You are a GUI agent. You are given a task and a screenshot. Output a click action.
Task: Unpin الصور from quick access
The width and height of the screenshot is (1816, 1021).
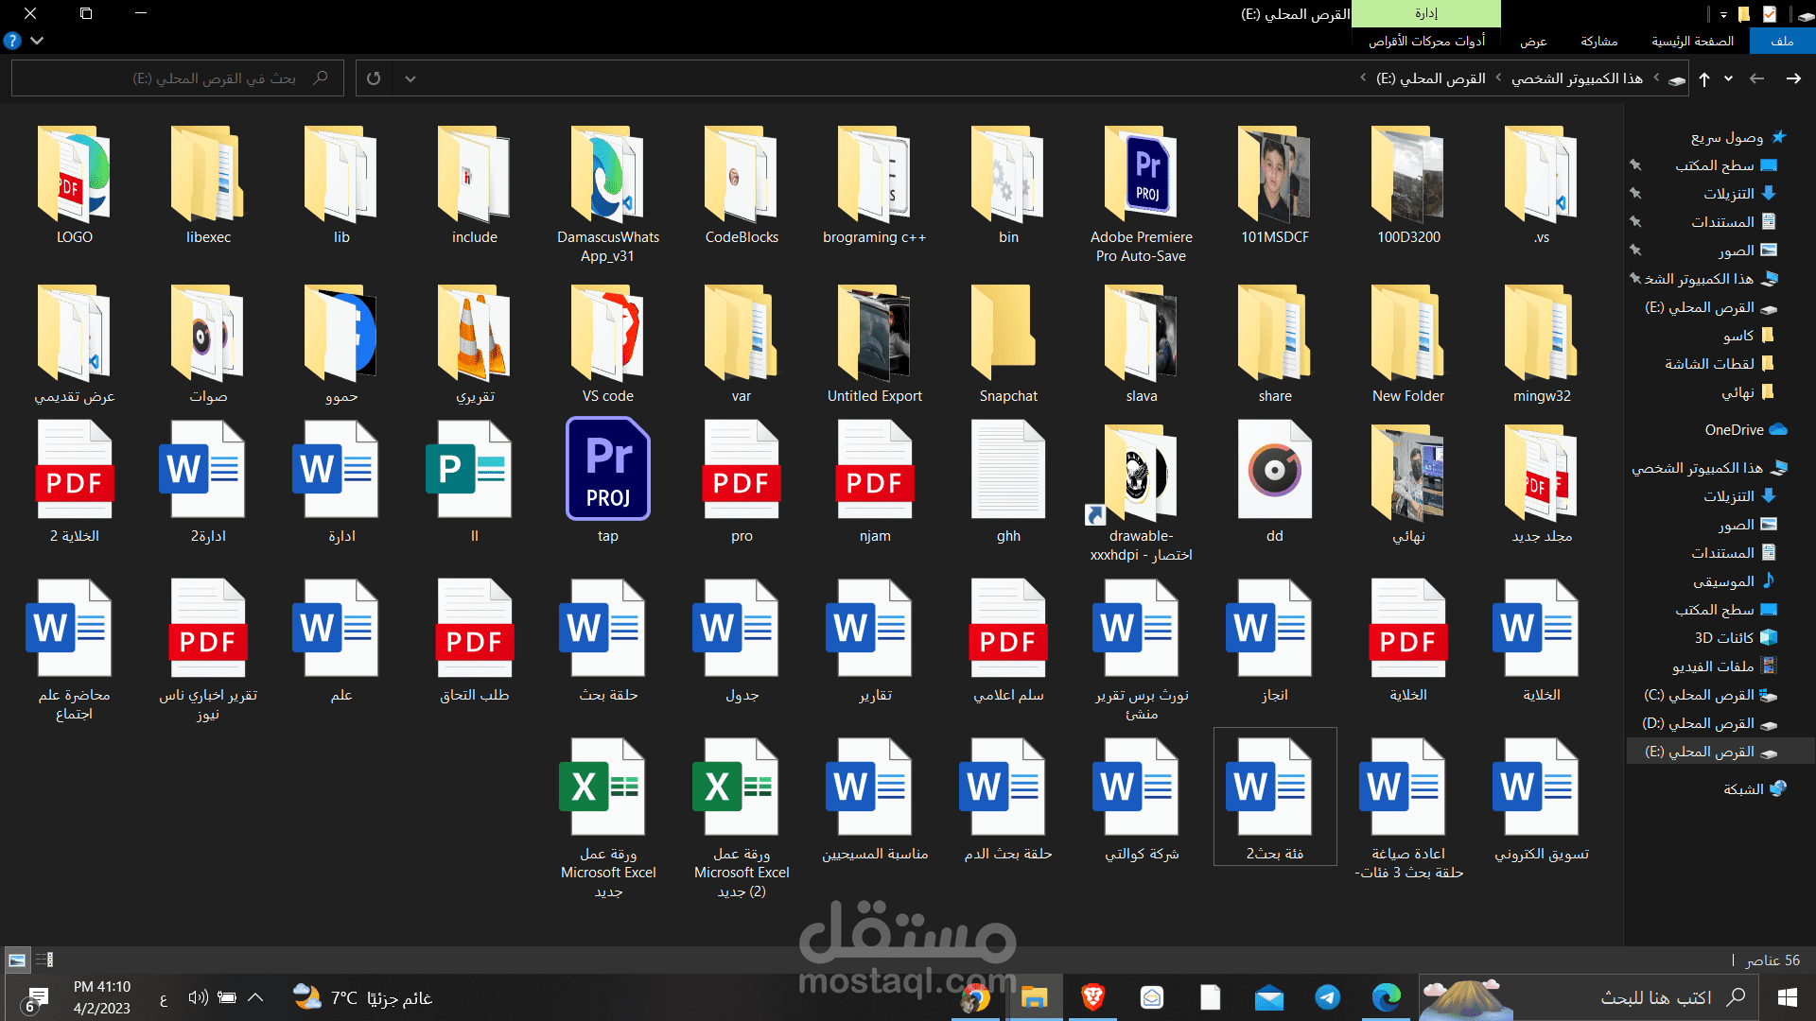click(1635, 251)
